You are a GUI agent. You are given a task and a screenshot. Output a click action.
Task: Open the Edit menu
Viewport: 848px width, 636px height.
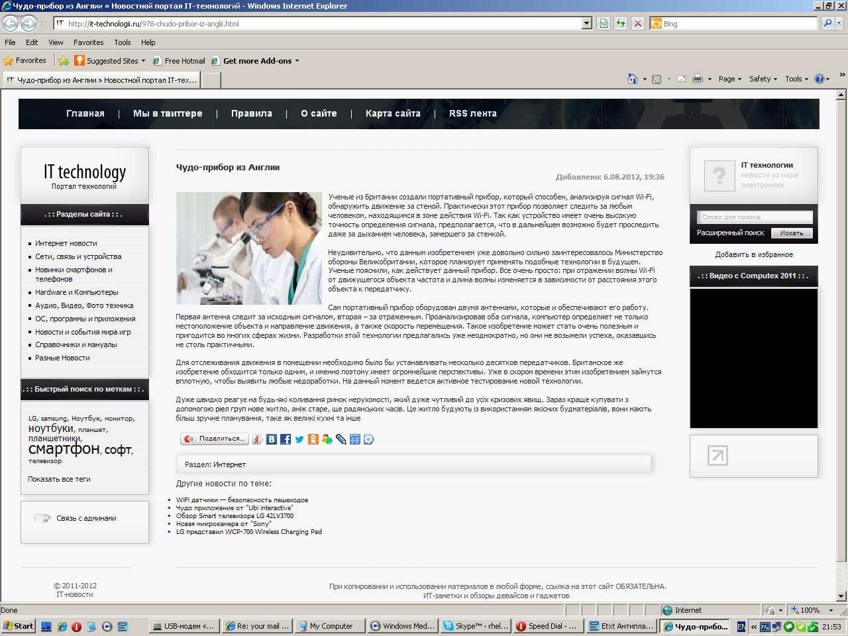[x=32, y=42]
